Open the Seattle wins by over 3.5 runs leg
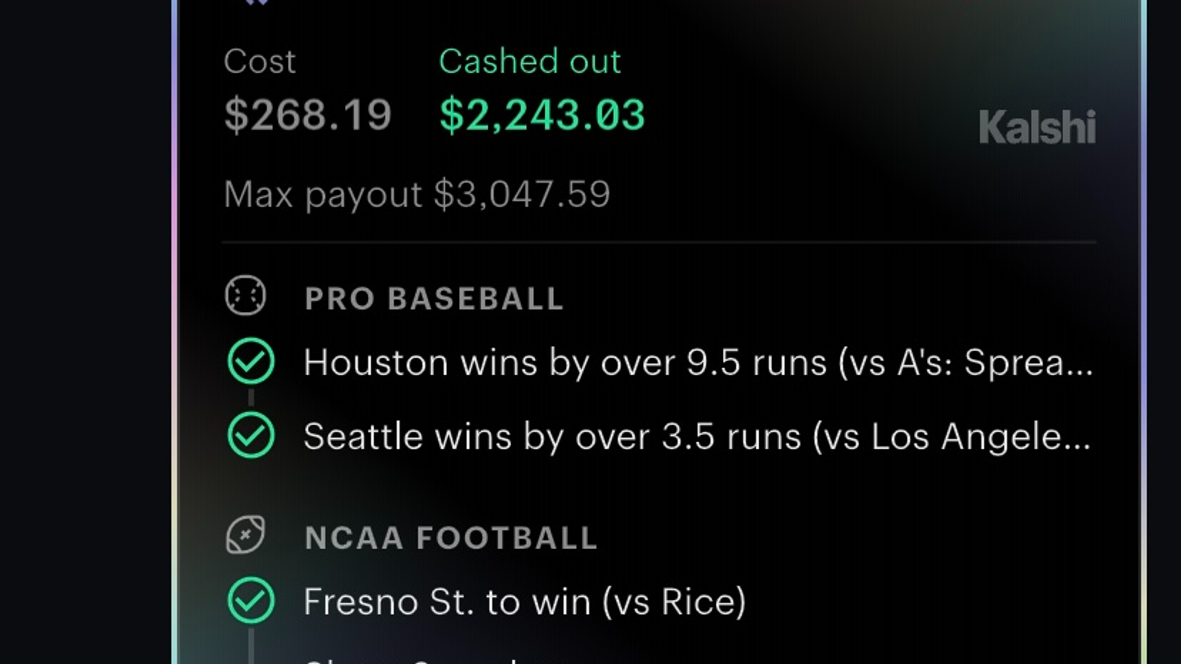Viewport: 1181px width, 664px height. tap(697, 437)
